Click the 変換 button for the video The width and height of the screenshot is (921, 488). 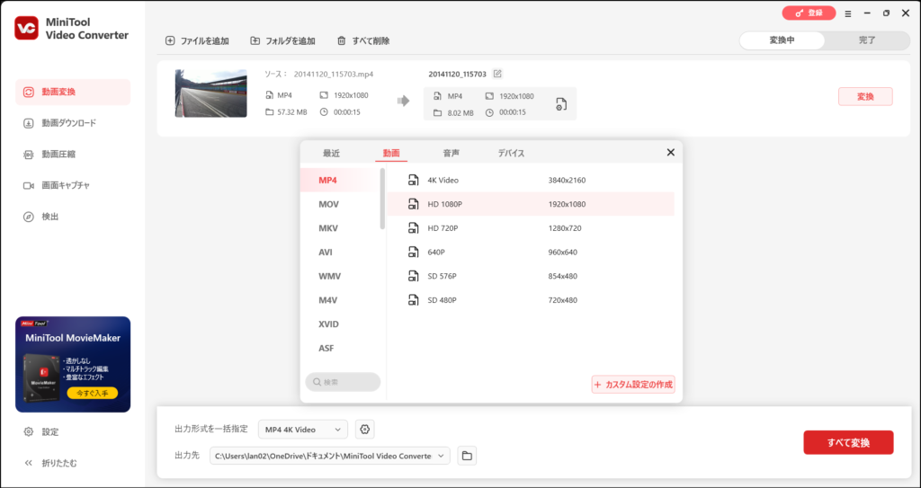865,97
